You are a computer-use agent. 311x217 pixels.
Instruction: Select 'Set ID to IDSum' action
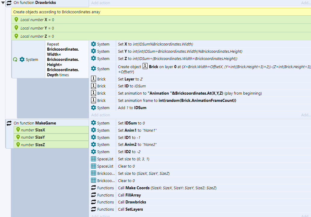132,86
